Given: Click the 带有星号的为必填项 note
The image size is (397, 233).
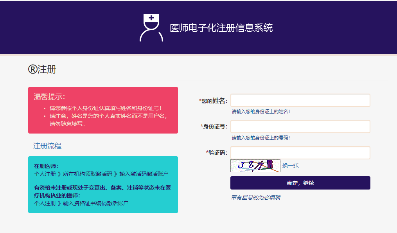Looking at the screenshot, I should pyautogui.click(x=255, y=197).
